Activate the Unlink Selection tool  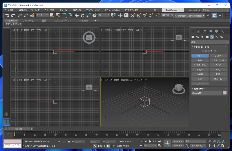(x=26, y=15)
